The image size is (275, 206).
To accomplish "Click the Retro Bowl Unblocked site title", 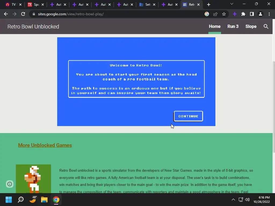I will point(33,27).
